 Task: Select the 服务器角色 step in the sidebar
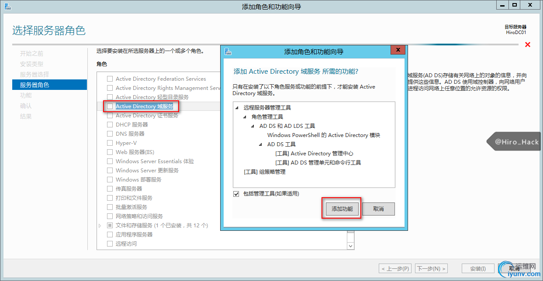[49, 85]
